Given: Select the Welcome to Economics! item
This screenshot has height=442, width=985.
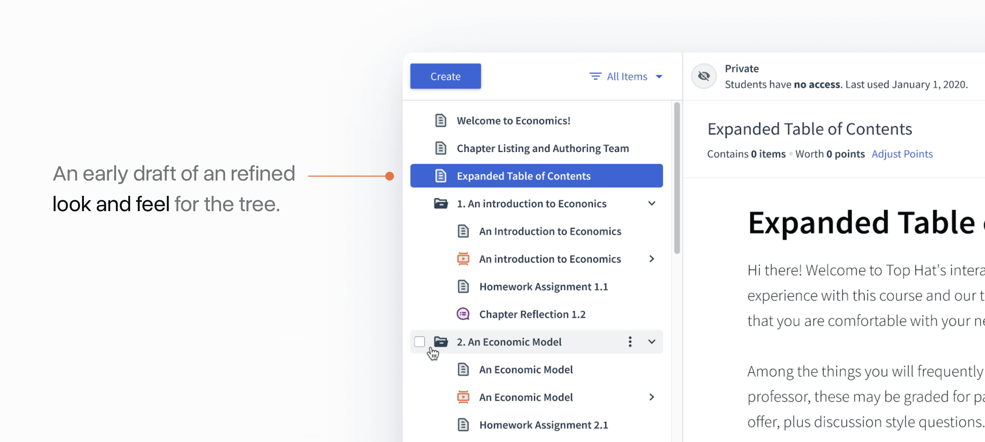Looking at the screenshot, I should point(513,120).
